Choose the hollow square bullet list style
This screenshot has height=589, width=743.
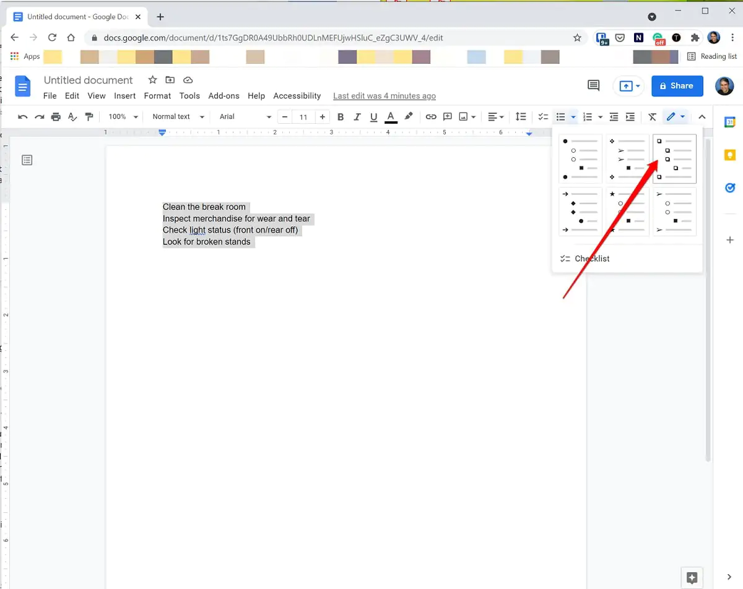pos(674,159)
